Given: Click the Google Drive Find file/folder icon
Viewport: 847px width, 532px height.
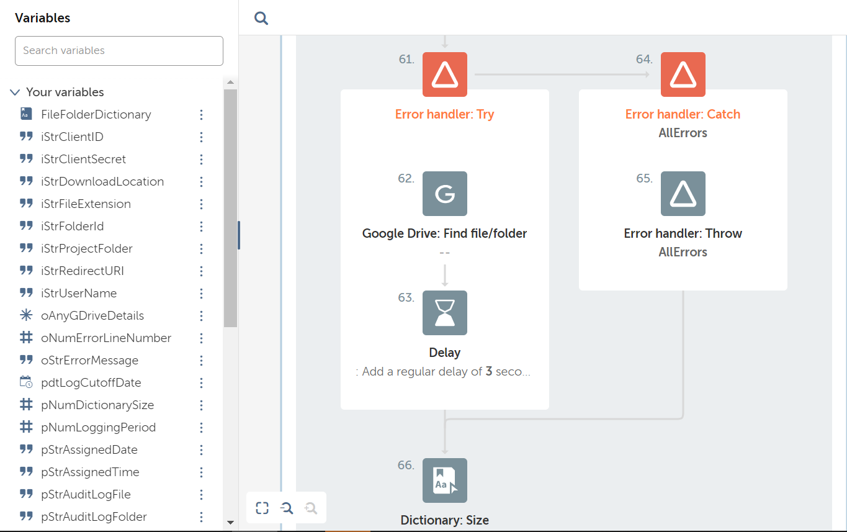Looking at the screenshot, I should tap(444, 194).
